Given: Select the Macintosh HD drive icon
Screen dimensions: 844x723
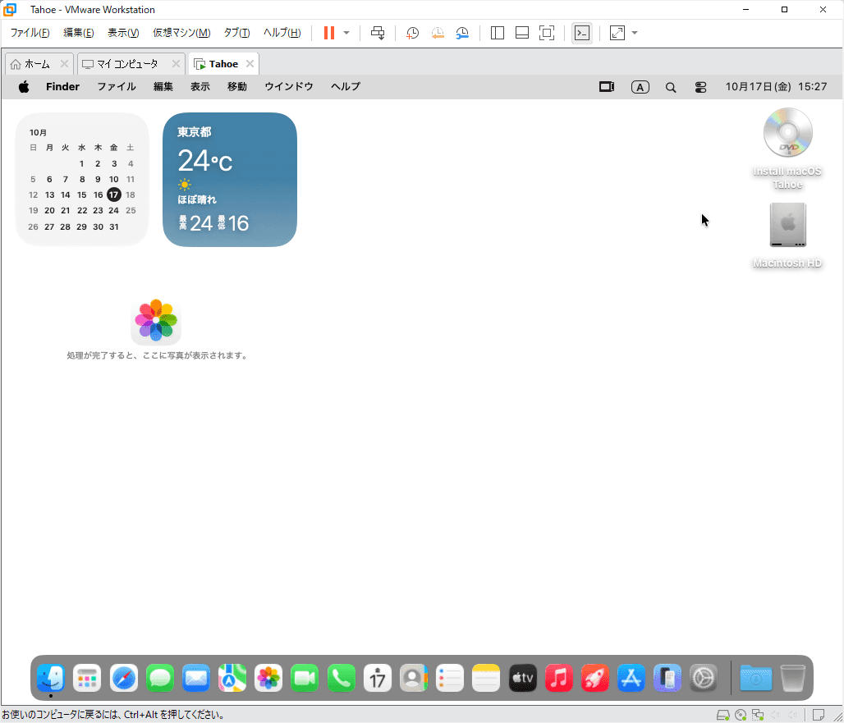Looking at the screenshot, I should [787, 227].
